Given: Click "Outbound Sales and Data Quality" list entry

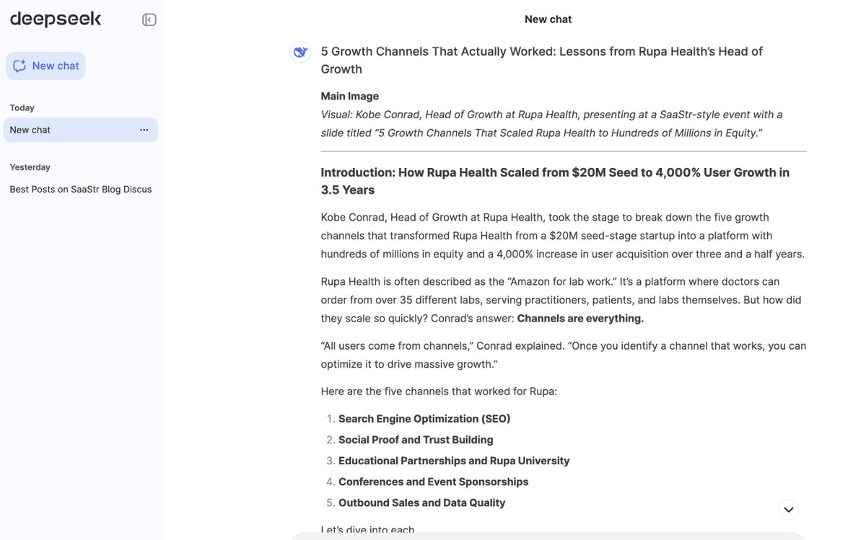Looking at the screenshot, I should (421, 502).
